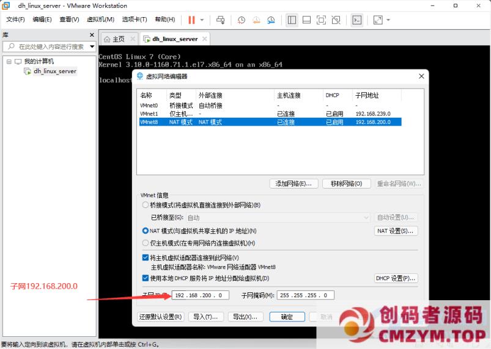Close the 虚拟网络编辑器 dialog
491x349 pixels.
pyautogui.click(x=421, y=76)
